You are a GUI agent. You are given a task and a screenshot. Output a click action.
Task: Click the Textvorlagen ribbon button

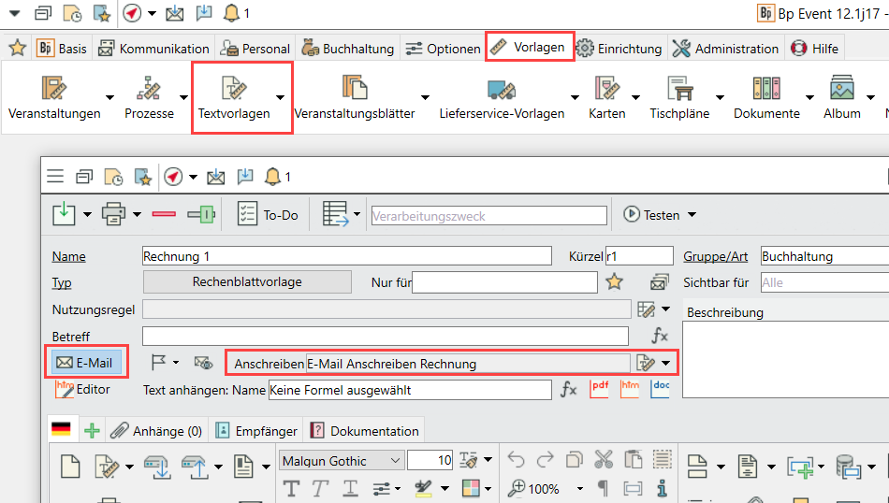234,97
